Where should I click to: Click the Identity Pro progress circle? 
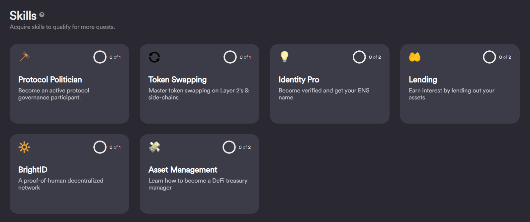point(359,57)
